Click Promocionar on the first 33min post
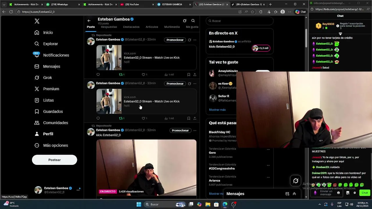This screenshot has width=372, height=209. point(175,40)
